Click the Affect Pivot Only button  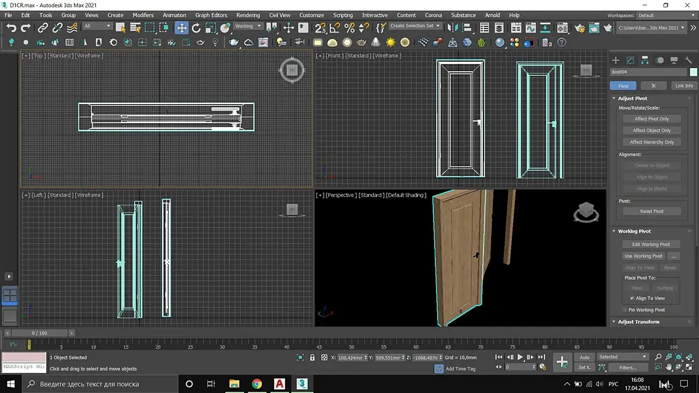652,119
